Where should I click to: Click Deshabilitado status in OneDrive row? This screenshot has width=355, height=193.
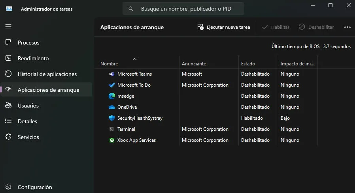(255, 107)
